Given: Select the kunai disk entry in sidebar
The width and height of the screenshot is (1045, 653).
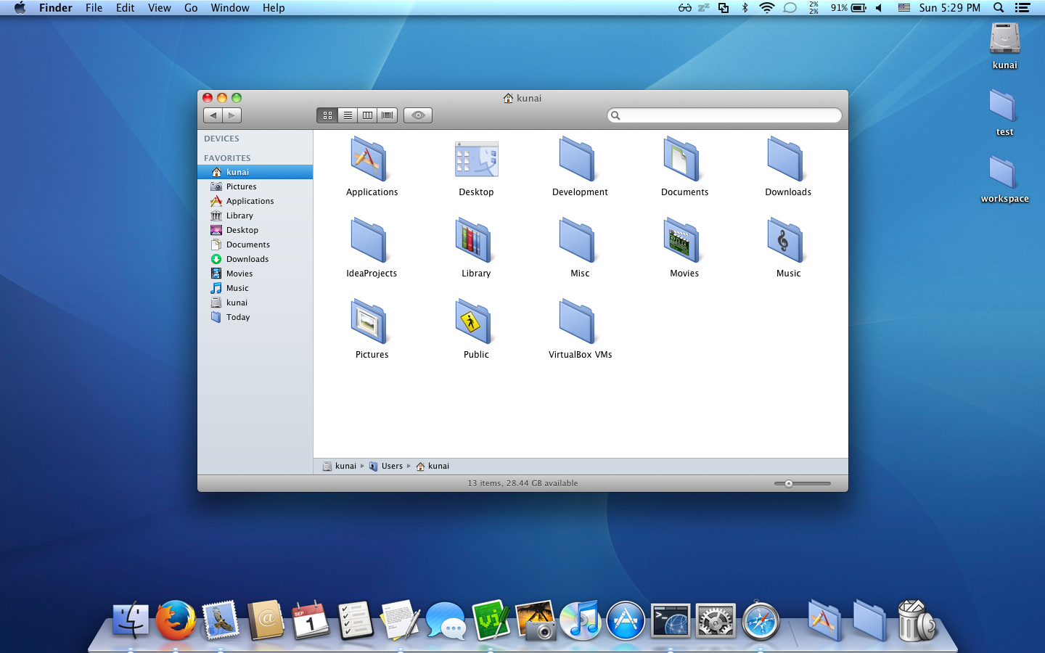Looking at the screenshot, I should 255,303.
